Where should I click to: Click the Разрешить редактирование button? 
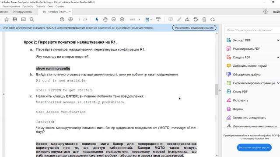point(194,28)
